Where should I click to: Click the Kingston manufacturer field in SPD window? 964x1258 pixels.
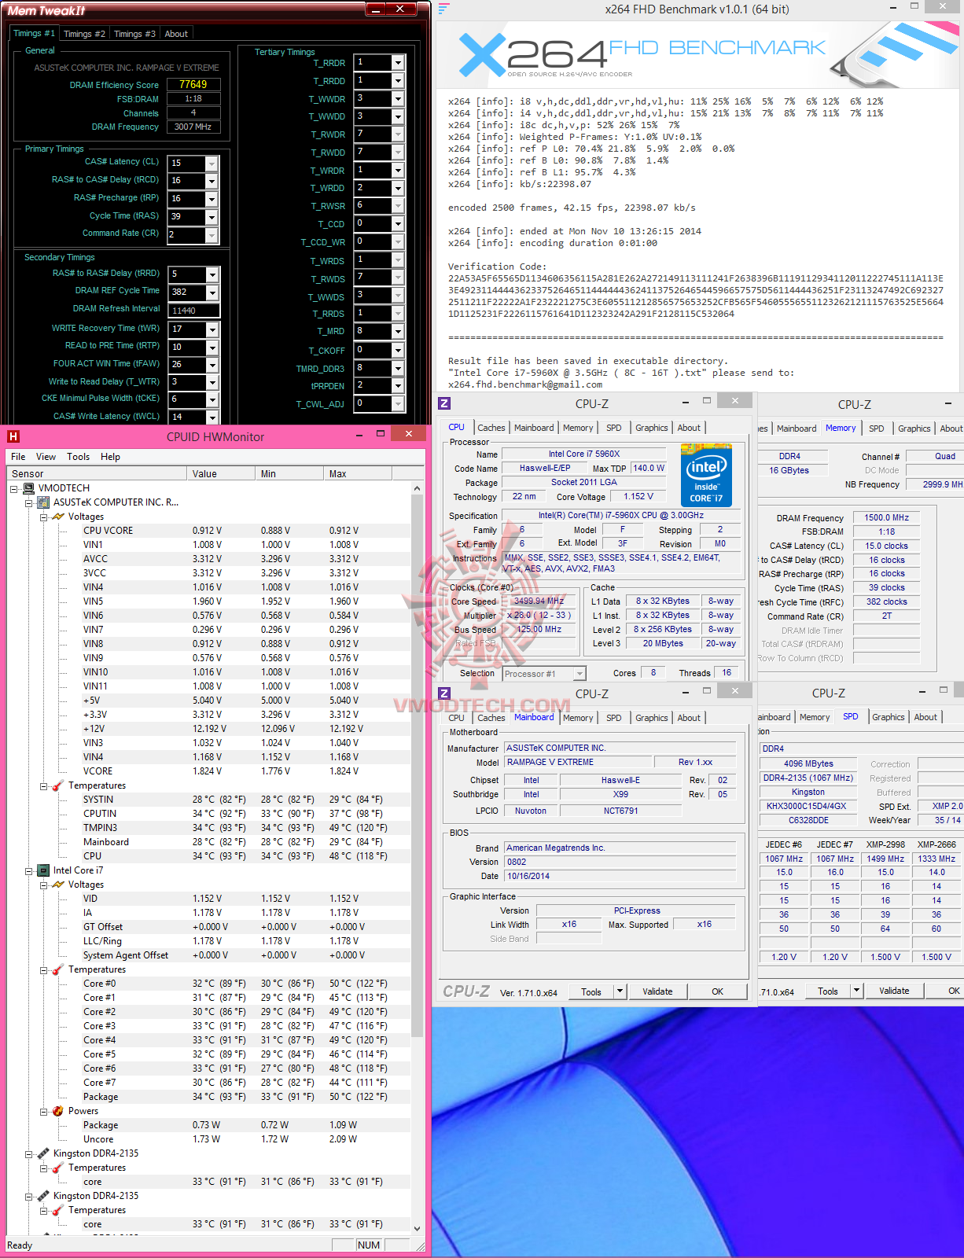(x=808, y=792)
